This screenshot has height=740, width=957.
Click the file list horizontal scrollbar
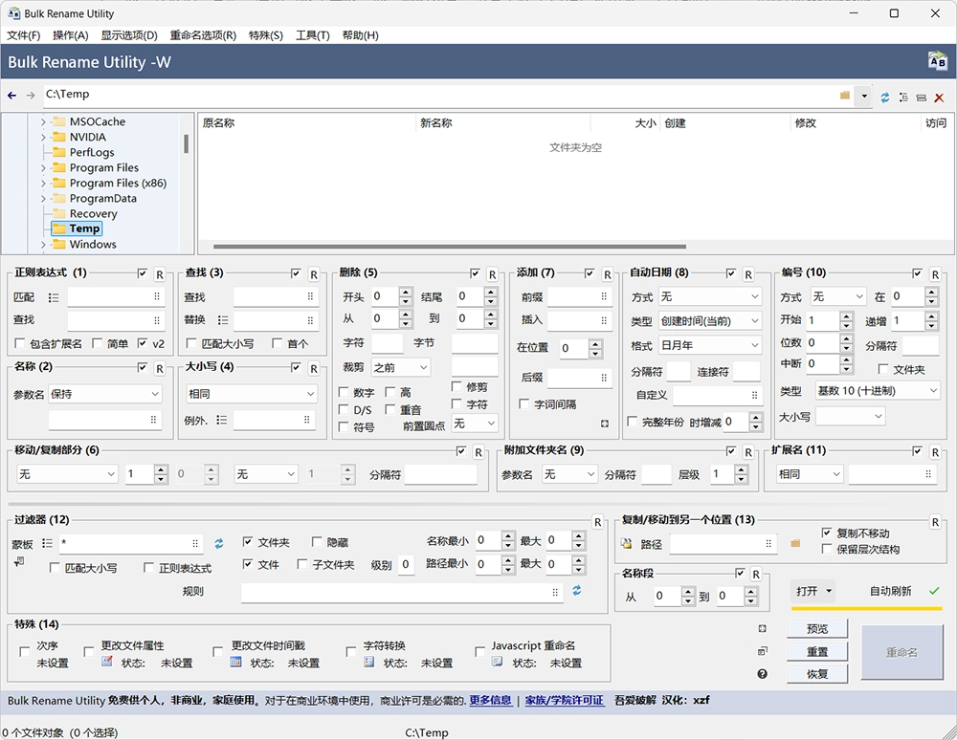[450, 247]
